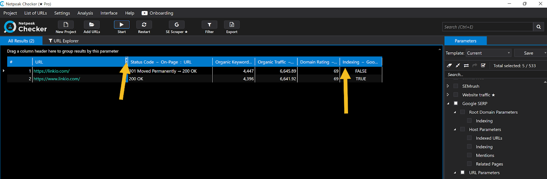Start the analysis with the play icon
Screen dimensions: 547x179
(x=122, y=25)
